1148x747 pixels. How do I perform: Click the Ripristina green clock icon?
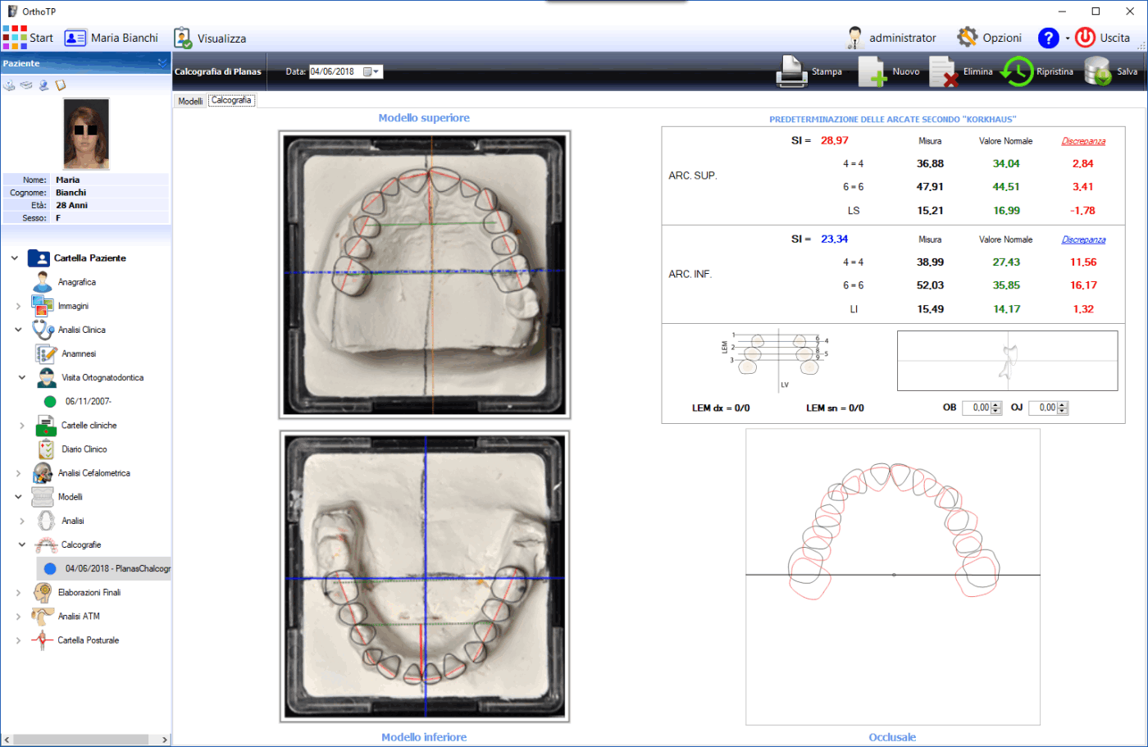1017,71
